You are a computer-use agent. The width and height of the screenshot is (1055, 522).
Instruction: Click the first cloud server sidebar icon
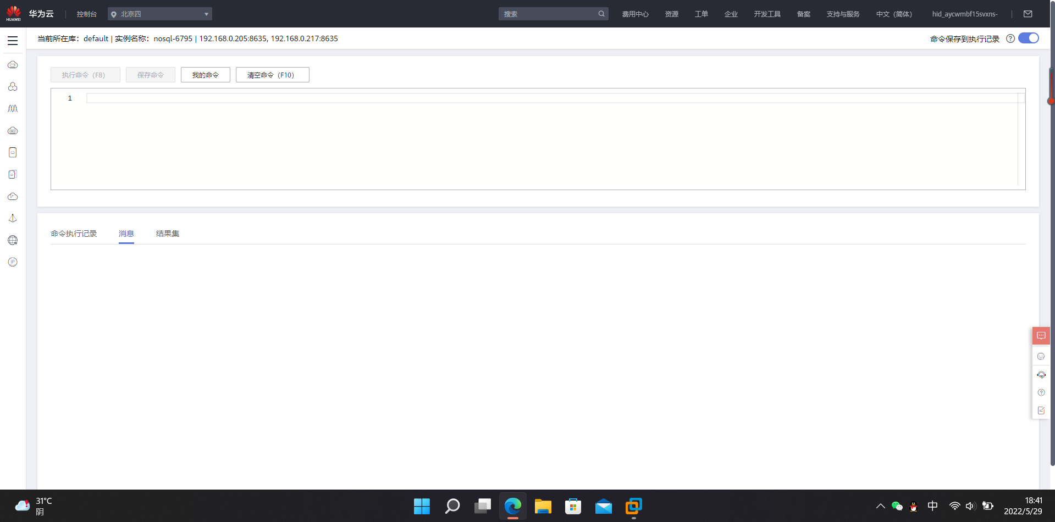tap(13, 65)
